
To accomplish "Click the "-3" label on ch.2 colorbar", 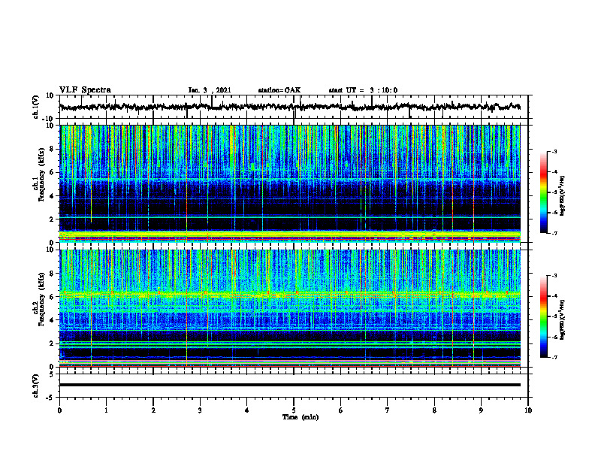I will pos(554,276).
